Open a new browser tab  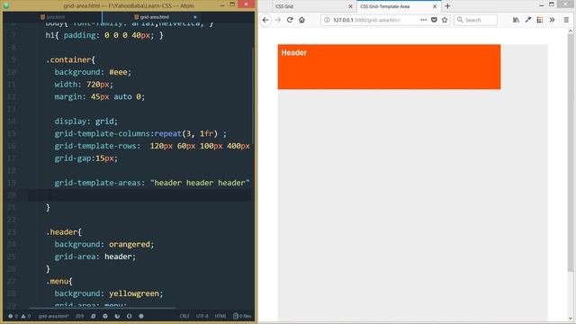pos(447,6)
